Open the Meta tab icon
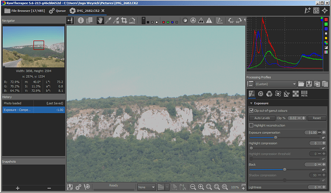This screenshot has width=331, height=193. [304, 94]
